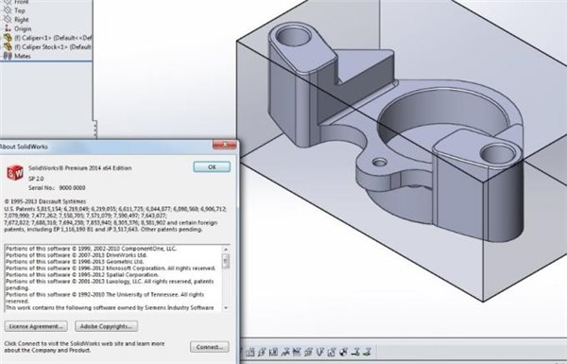Viewport: 567px width, 364px height.
Task: Click the Mates folder icon in the tree
Action: coord(8,56)
